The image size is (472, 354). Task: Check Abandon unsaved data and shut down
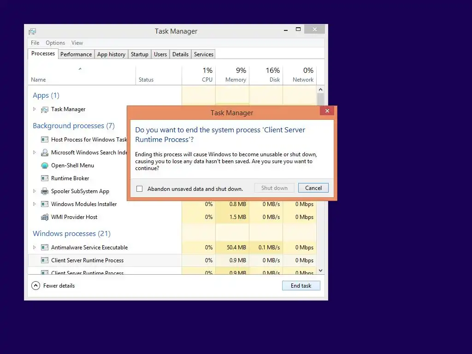pos(139,189)
